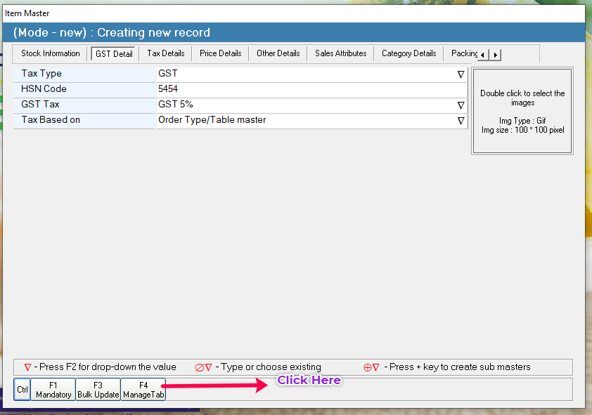This screenshot has width=592, height=415.
Task: Click the circled-plus triangle legend icon
Action: click(x=371, y=367)
